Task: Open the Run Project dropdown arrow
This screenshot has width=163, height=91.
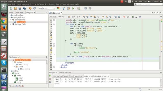Action: (75, 8)
